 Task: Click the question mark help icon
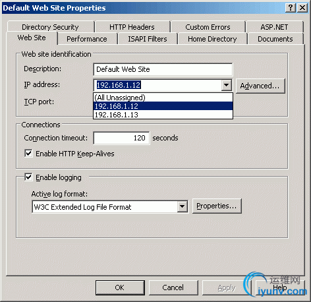pos(291,8)
